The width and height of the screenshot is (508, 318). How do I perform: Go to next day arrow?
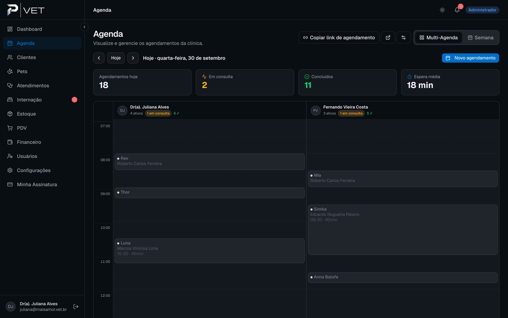pyautogui.click(x=133, y=58)
